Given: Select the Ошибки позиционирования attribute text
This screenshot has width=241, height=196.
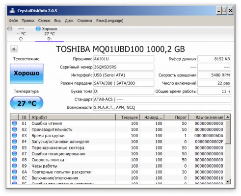Looking at the screenshot, I should (x=58, y=154).
